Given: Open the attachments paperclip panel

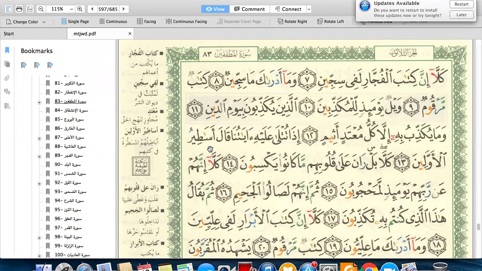Looking at the screenshot, I should pos(7,78).
